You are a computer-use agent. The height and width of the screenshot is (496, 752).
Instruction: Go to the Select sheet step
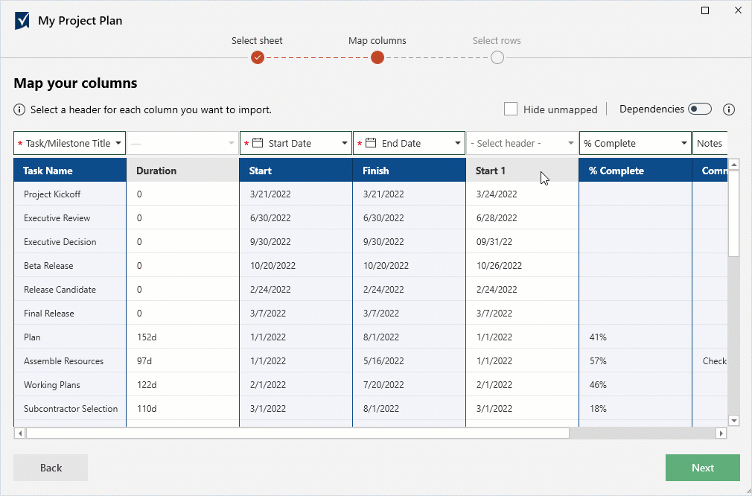[258, 57]
